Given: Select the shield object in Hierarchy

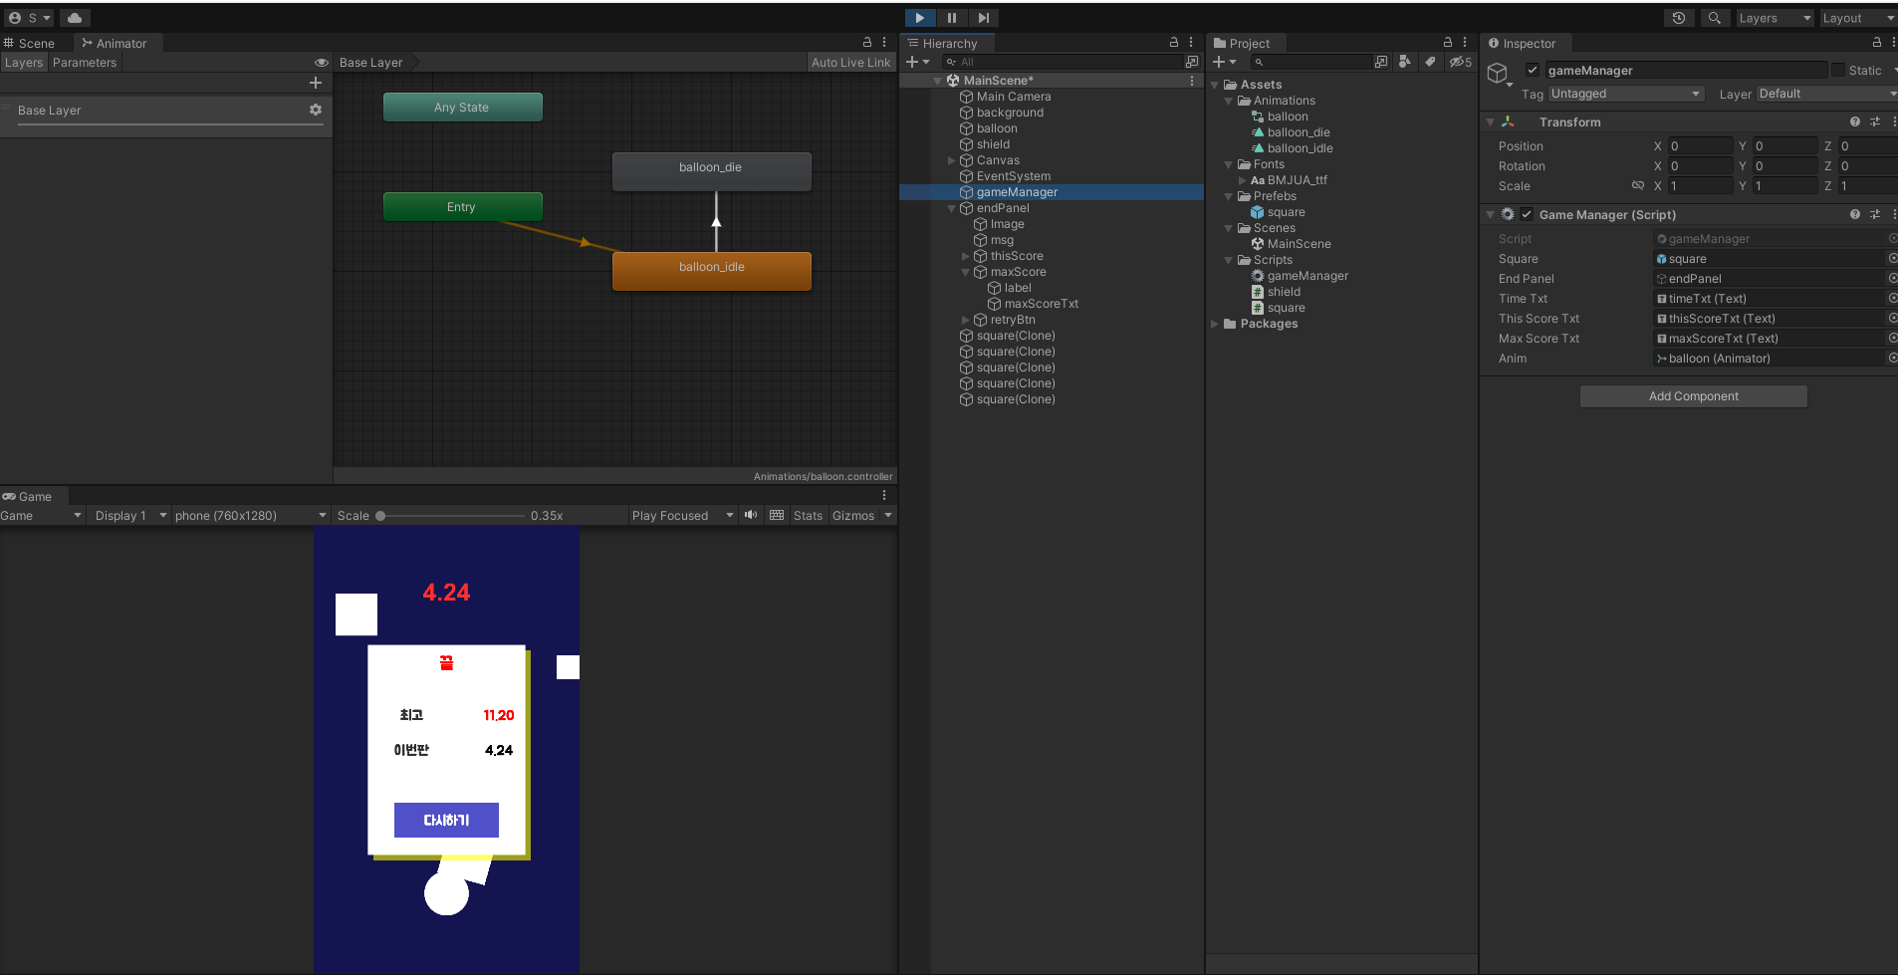Looking at the screenshot, I should tap(993, 144).
